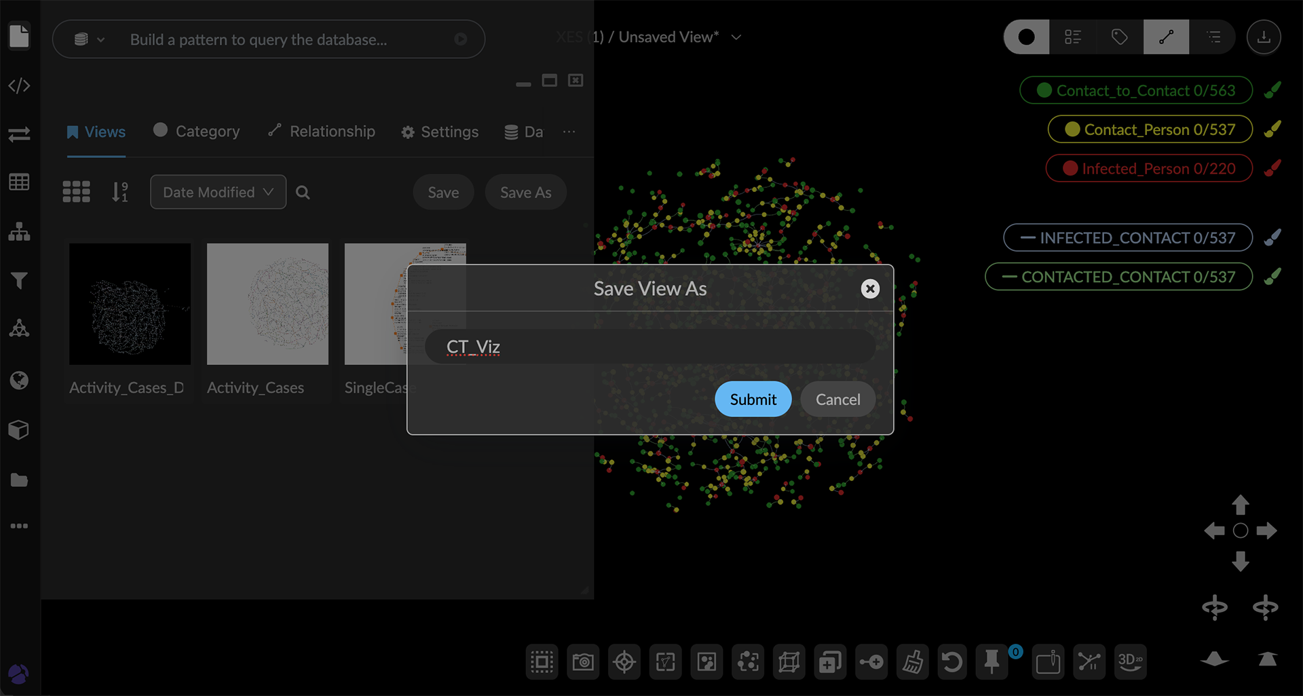Open the filter funnel icon in sidebar

pyautogui.click(x=19, y=280)
